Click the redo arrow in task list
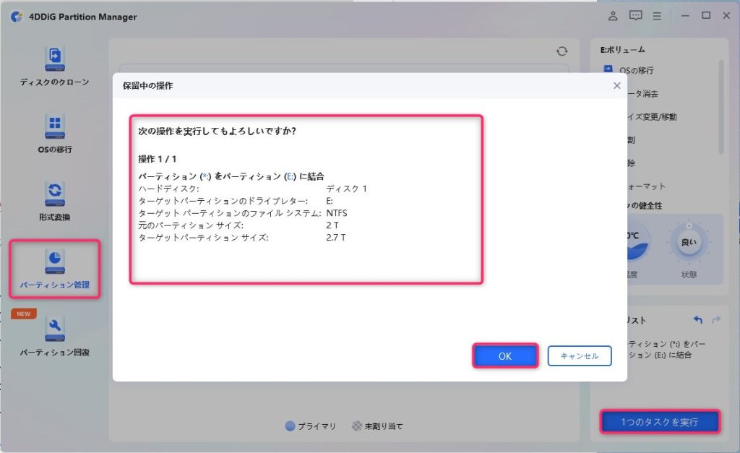The image size is (740, 453). tap(716, 319)
